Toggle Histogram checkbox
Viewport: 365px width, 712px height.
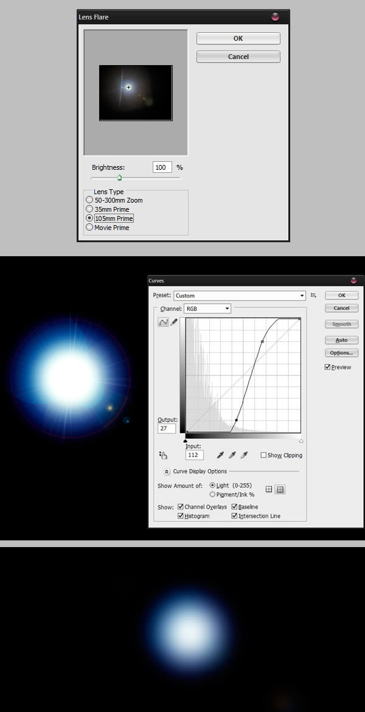[x=181, y=516]
